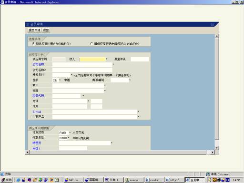Click the 提交申请 submit button

click(34, 30)
